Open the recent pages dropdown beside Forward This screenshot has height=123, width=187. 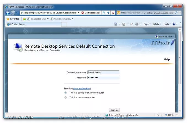pos(17,13)
